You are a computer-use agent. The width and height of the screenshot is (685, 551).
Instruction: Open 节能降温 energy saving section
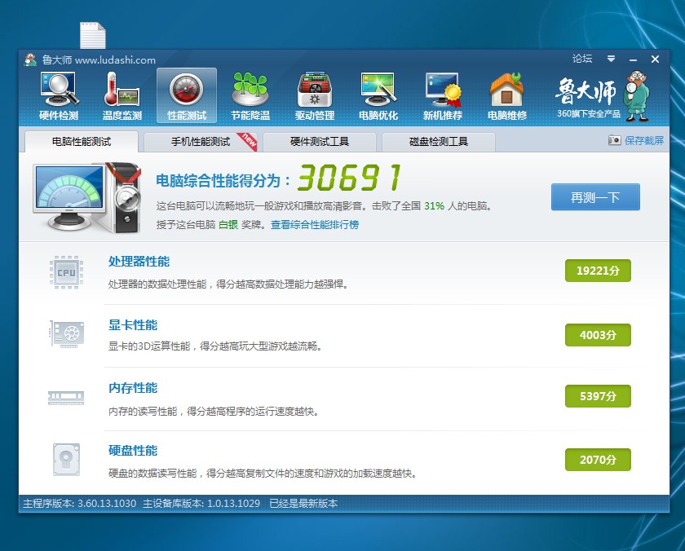click(x=250, y=96)
